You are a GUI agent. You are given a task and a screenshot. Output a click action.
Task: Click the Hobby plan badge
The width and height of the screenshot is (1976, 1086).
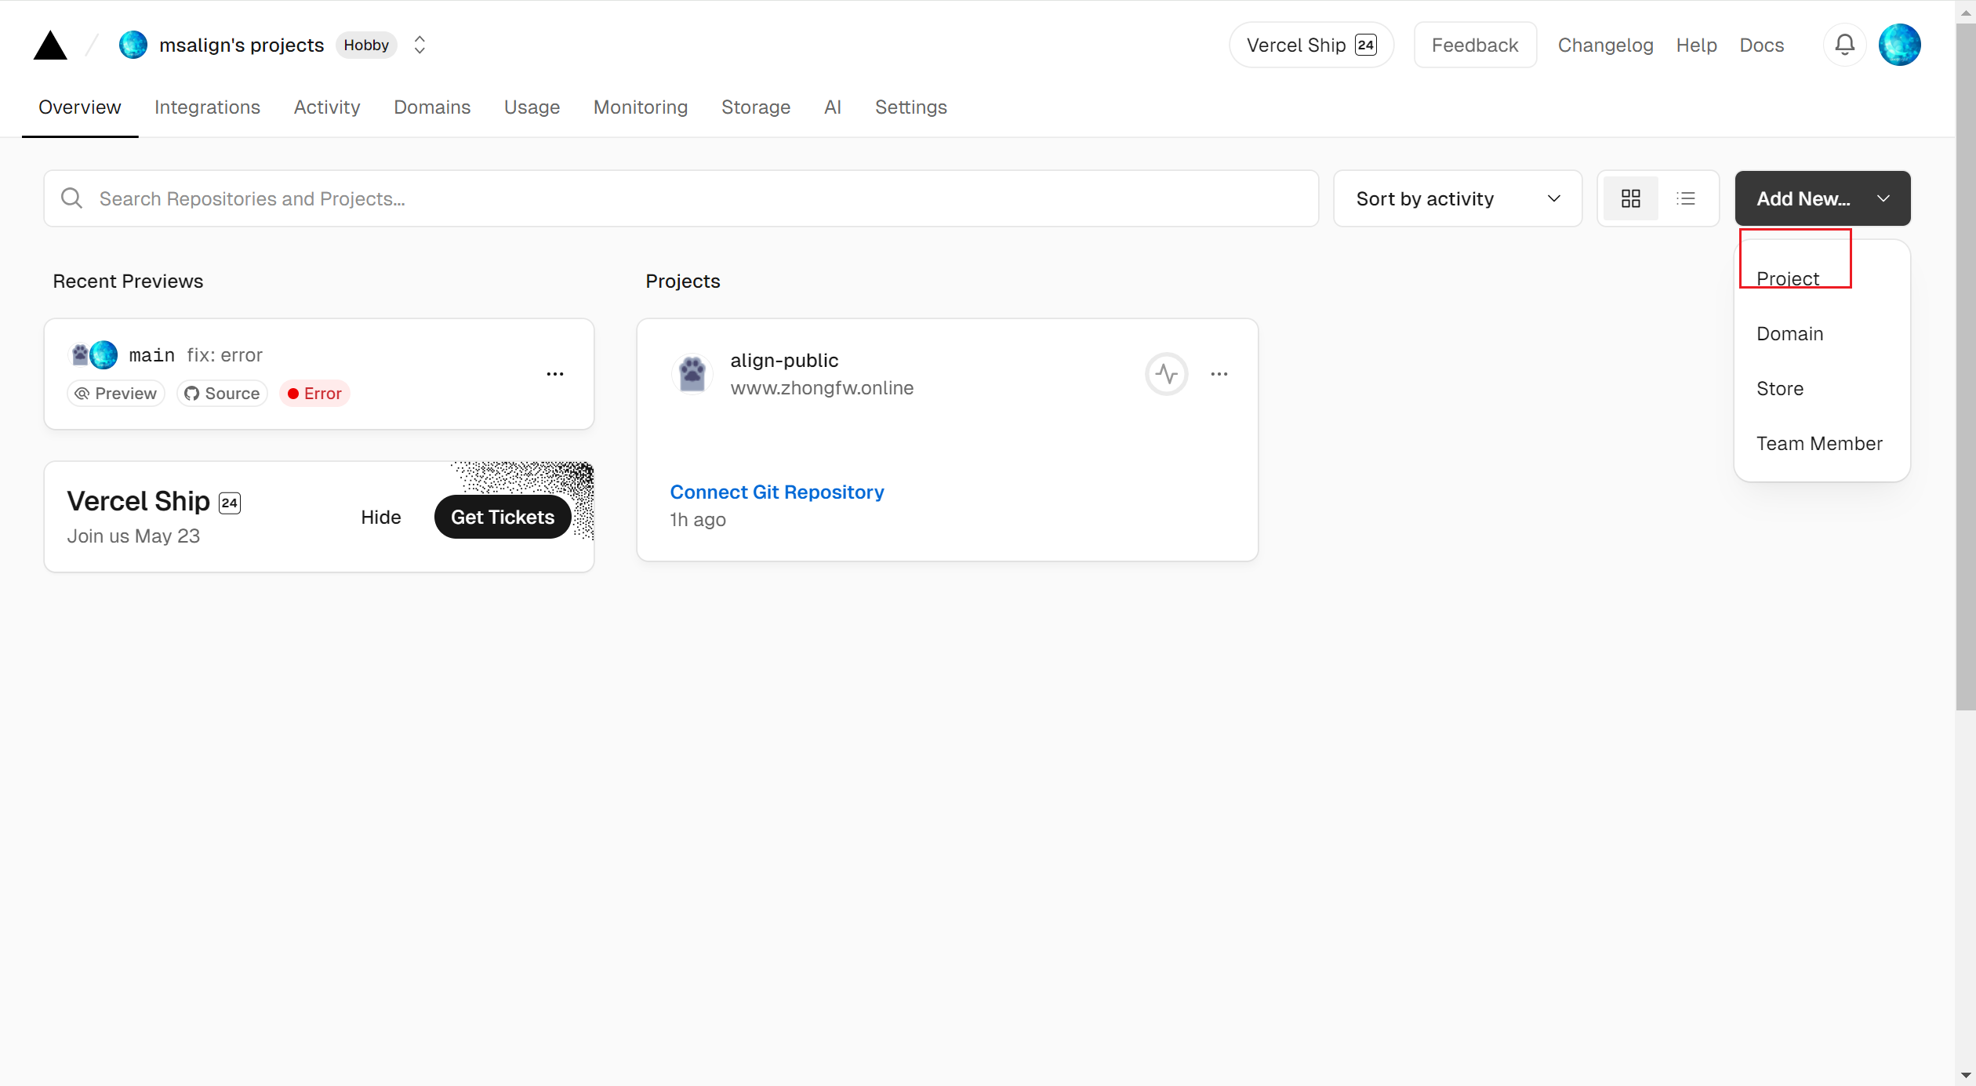click(x=366, y=45)
